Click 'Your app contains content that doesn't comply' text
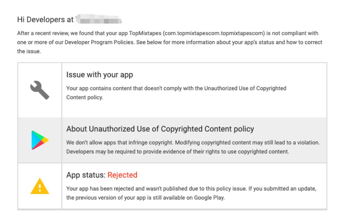Viewport: 342px width, 214px height. 124,88
